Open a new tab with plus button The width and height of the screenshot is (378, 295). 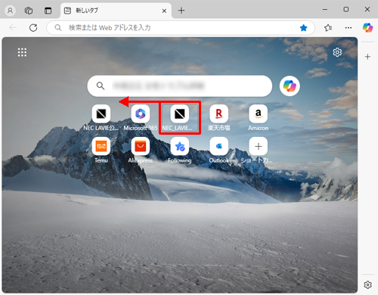tap(181, 11)
